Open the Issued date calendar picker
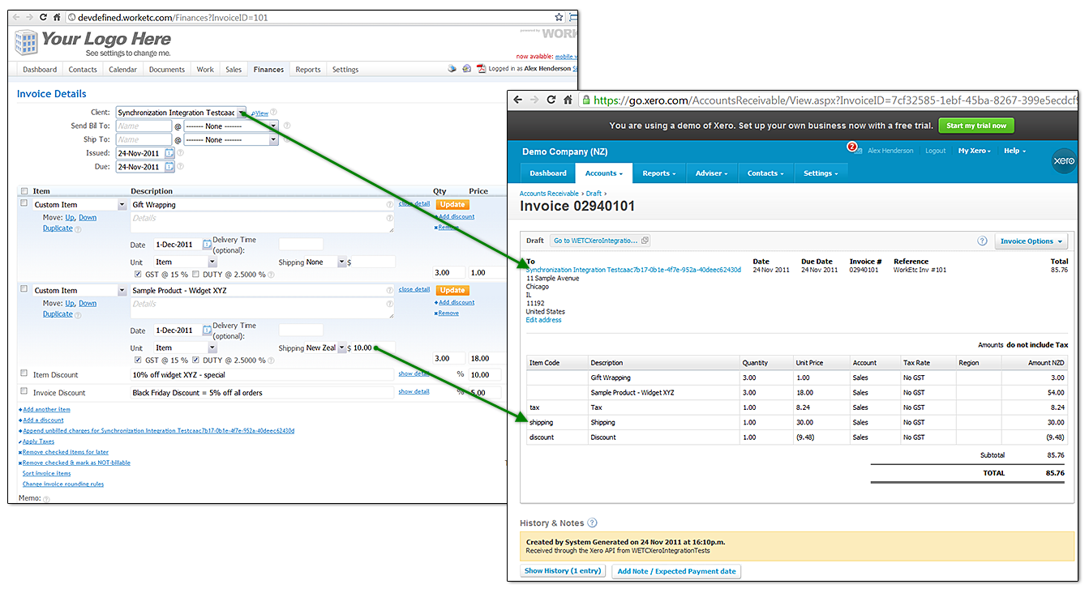 click(169, 153)
